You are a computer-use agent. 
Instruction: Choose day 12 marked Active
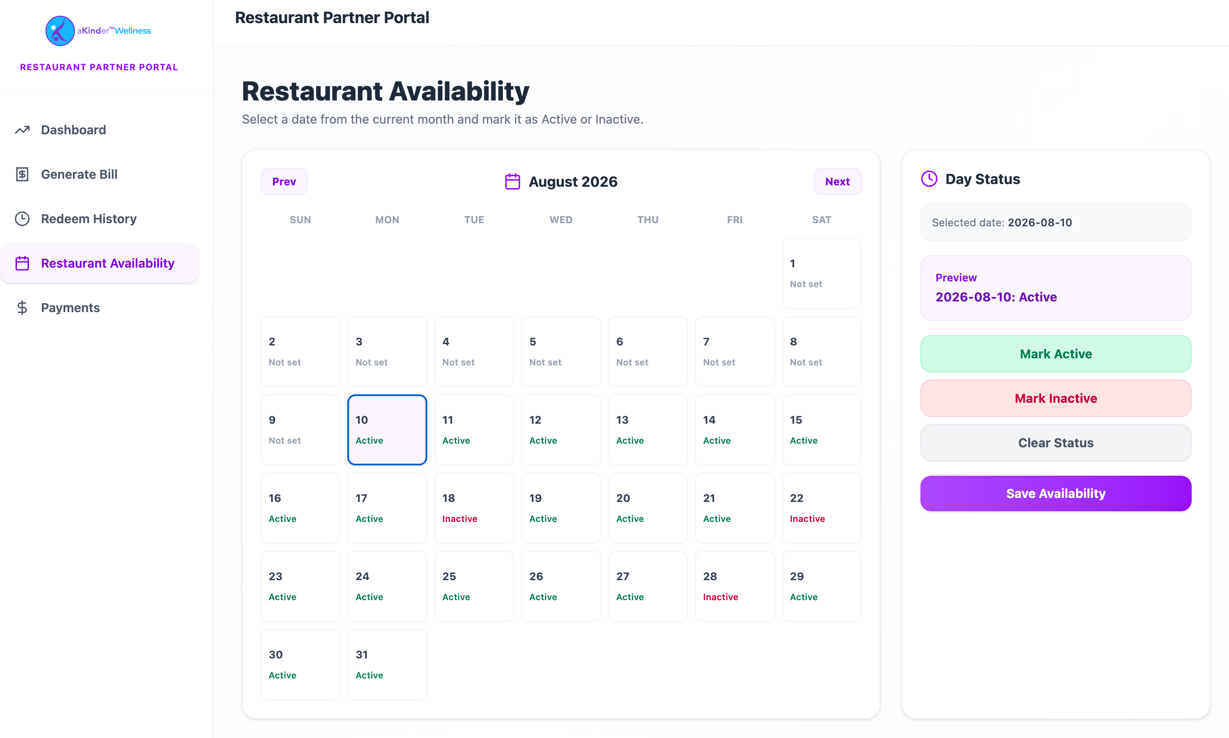click(561, 429)
